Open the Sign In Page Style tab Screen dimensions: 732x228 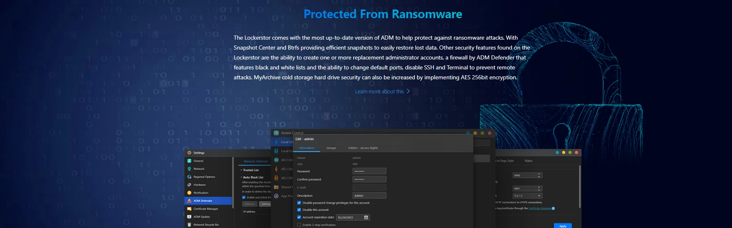click(505, 161)
